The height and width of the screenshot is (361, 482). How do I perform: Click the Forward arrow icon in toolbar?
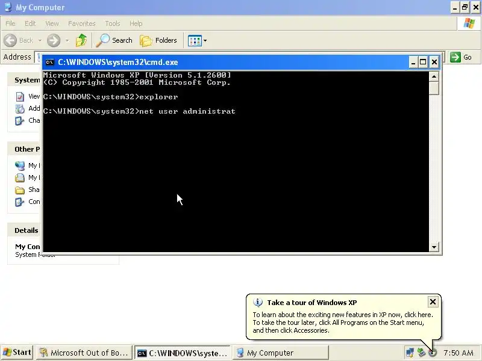pyautogui.click(x=54, y=40)
